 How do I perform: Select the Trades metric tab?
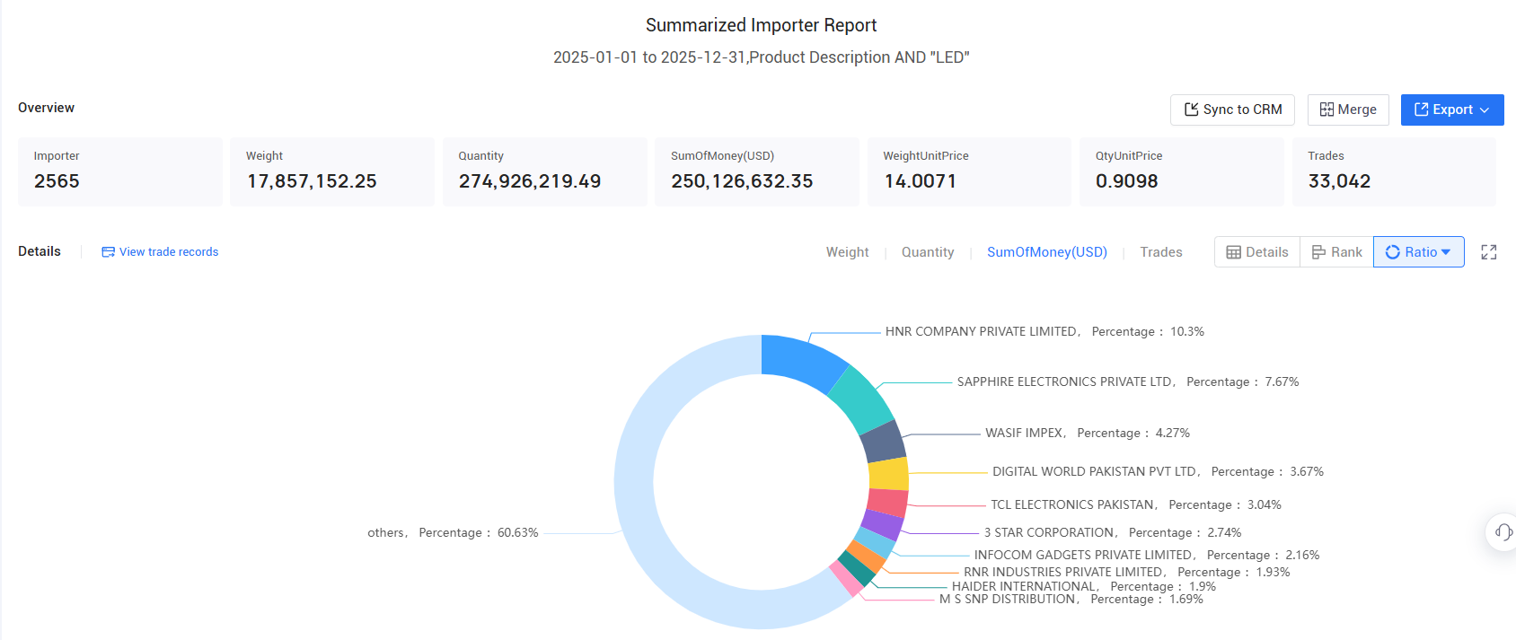pyautogui.click(x=1161, y=252)
